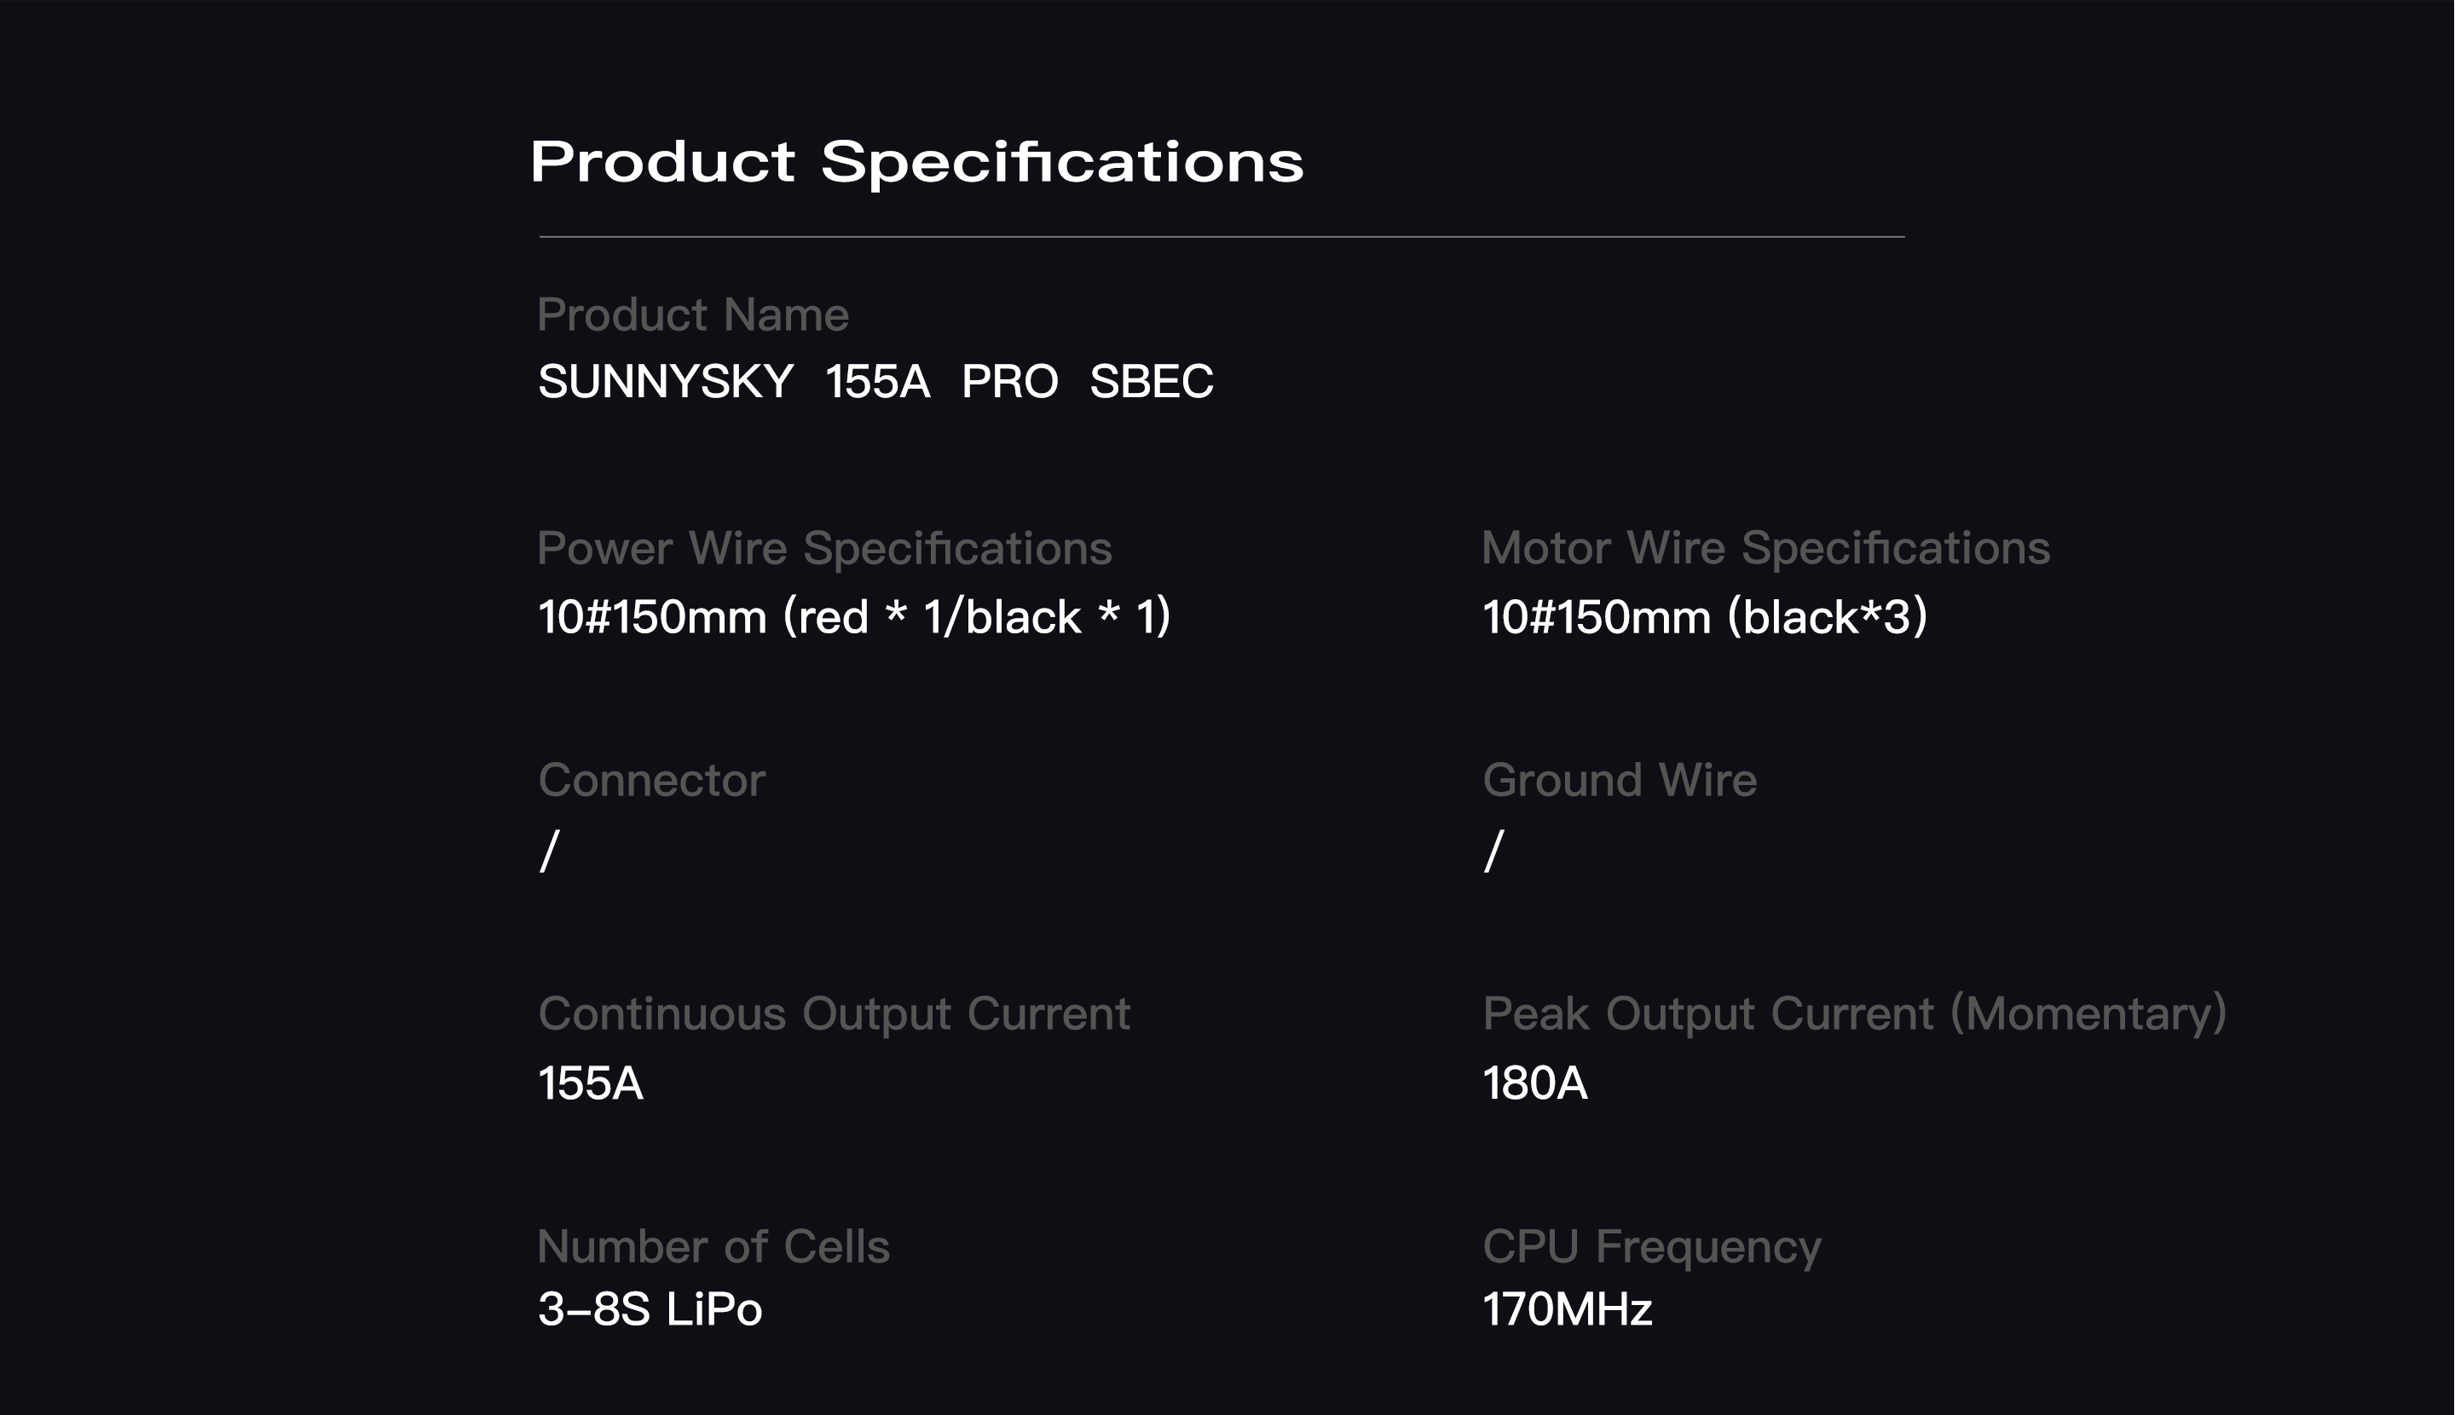Image resolution: width=2455 pixels, height=1415 pixels.
Task: Click the Continuous Output Current label
Action: coord(834,1014)
